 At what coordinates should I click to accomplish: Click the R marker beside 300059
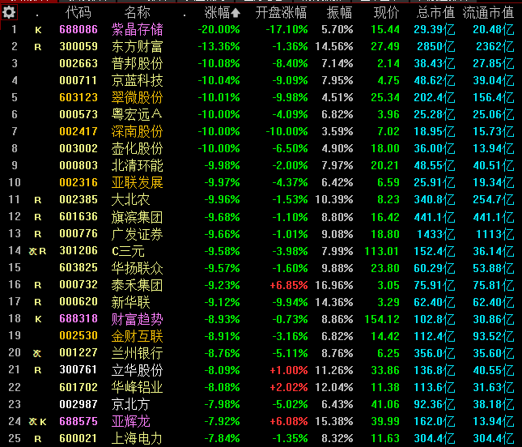pos(38,47)
